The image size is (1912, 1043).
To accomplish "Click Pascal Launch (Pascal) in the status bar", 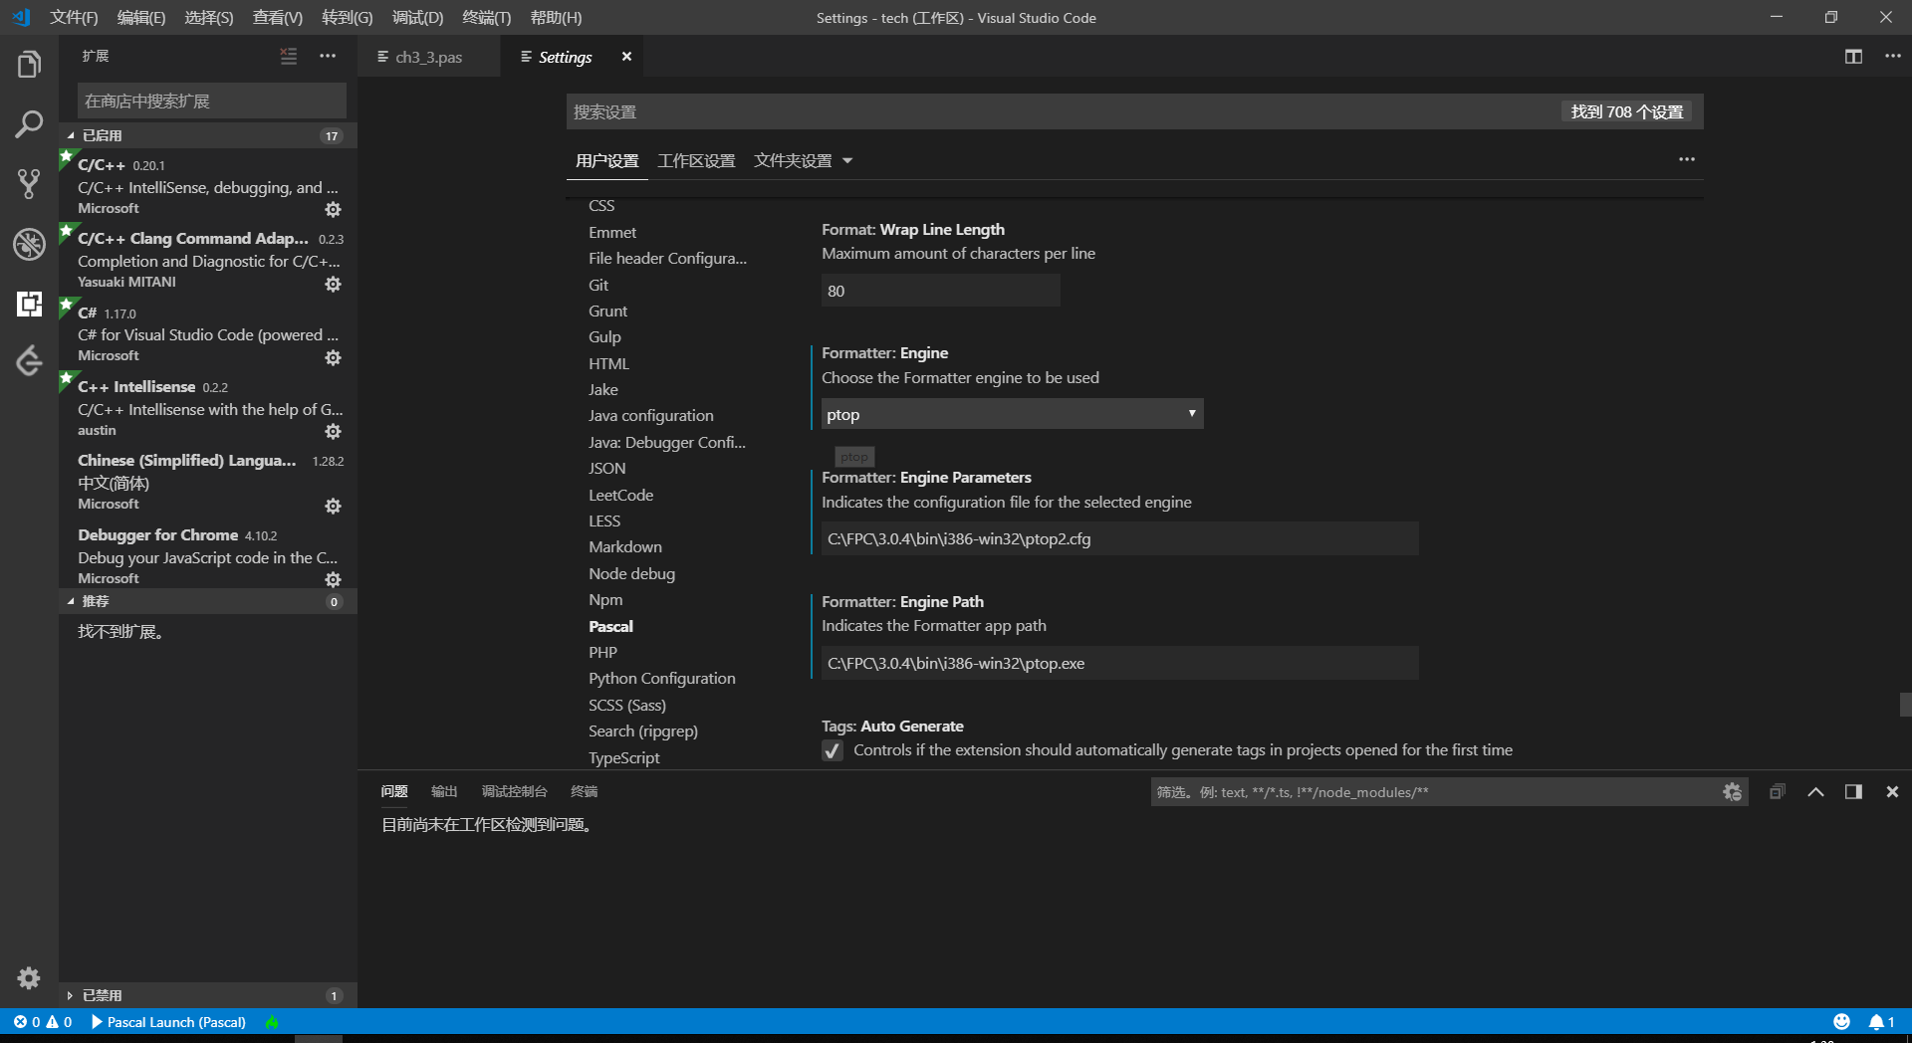I will tap(173, 1022).
